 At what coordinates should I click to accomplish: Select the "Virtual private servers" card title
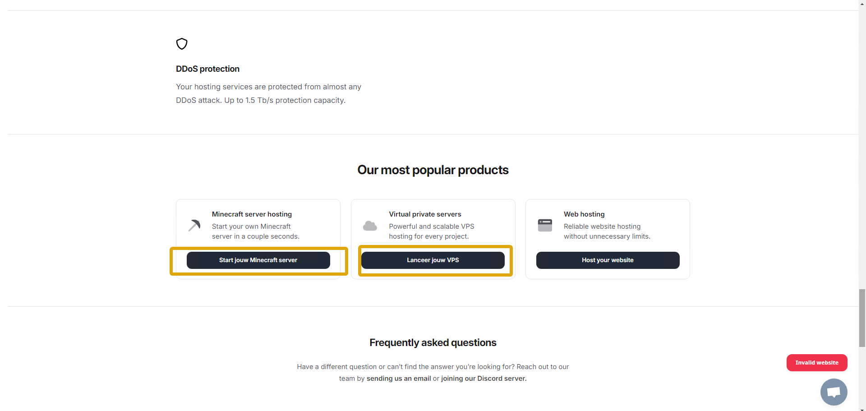[425, 214]
